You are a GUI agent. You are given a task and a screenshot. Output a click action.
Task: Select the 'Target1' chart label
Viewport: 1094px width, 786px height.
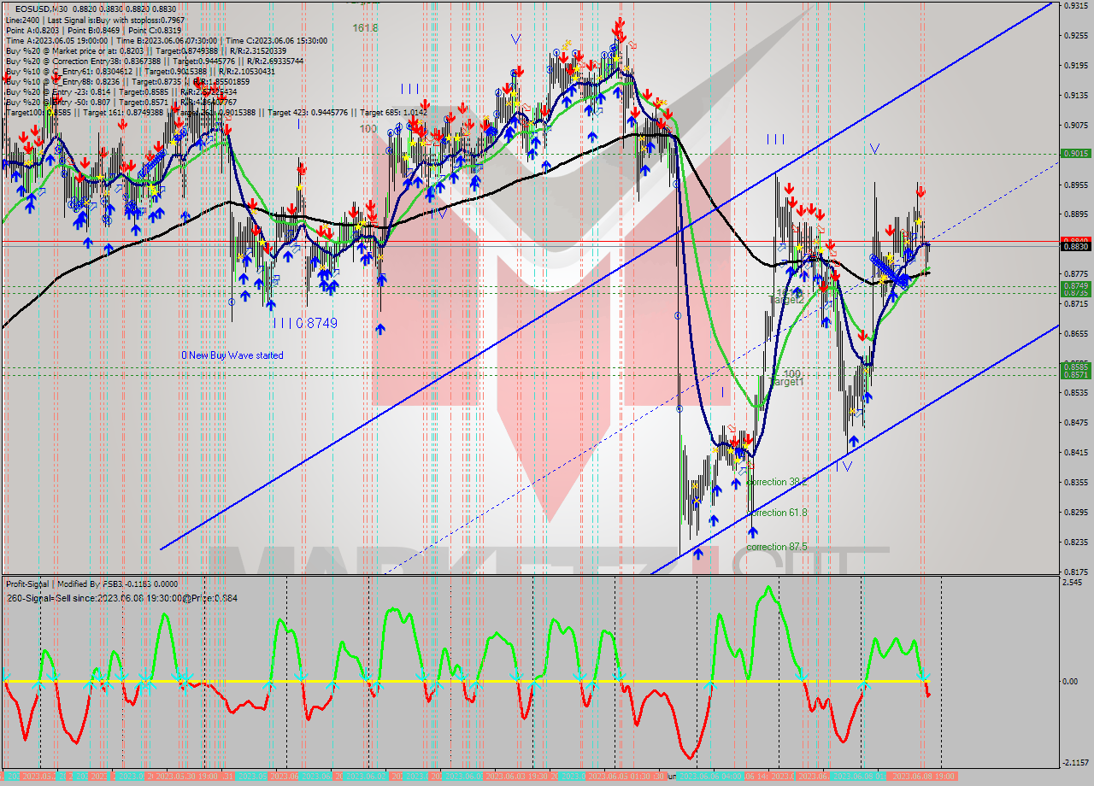pyautogui.click(x=787, y=382)
